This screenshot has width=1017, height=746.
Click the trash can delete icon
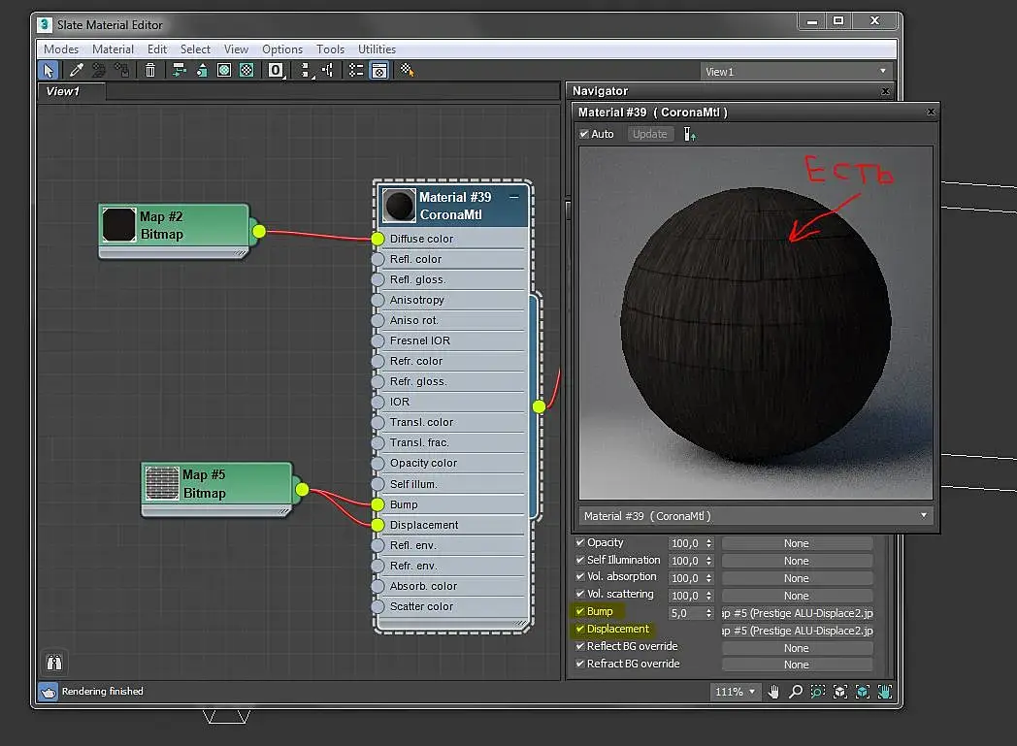(150, 70)
